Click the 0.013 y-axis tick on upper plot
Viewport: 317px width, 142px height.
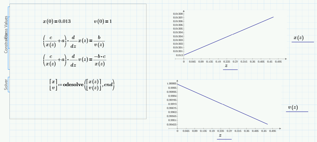point(179,55)
